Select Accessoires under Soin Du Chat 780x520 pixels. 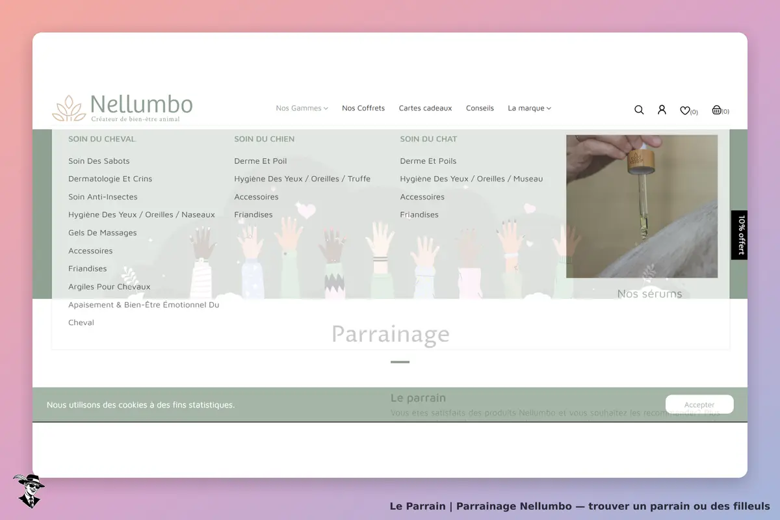pyautogui.click(x=422, y=197)
